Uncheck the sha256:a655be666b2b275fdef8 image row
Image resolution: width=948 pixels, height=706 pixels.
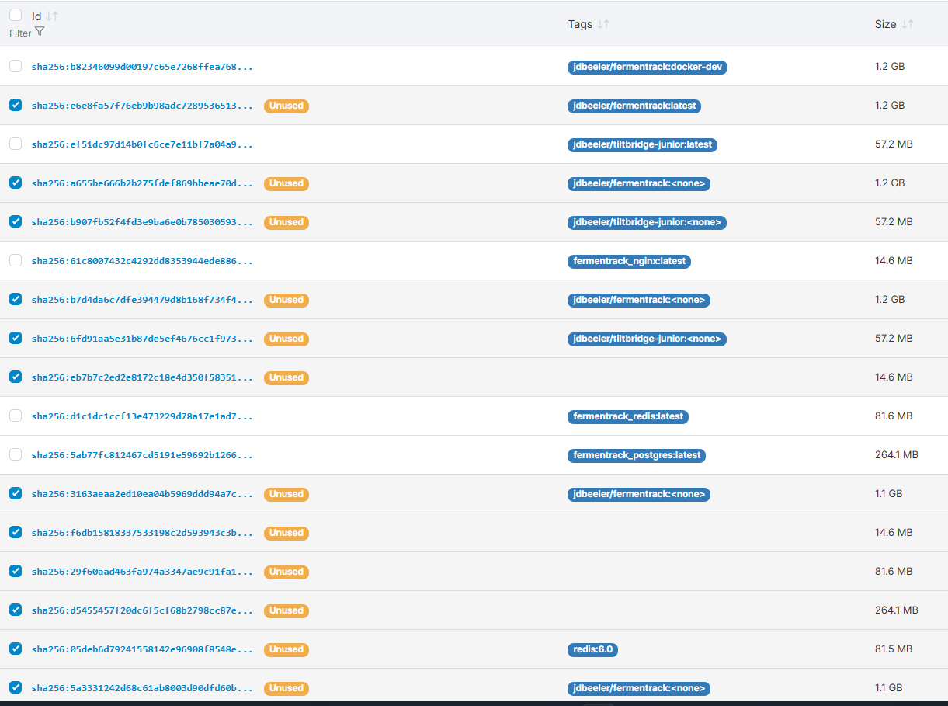pyautogui.click(x=16, y=183)
